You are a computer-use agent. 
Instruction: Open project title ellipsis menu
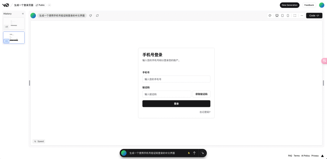pyautogui.click(x=49, y=5)
